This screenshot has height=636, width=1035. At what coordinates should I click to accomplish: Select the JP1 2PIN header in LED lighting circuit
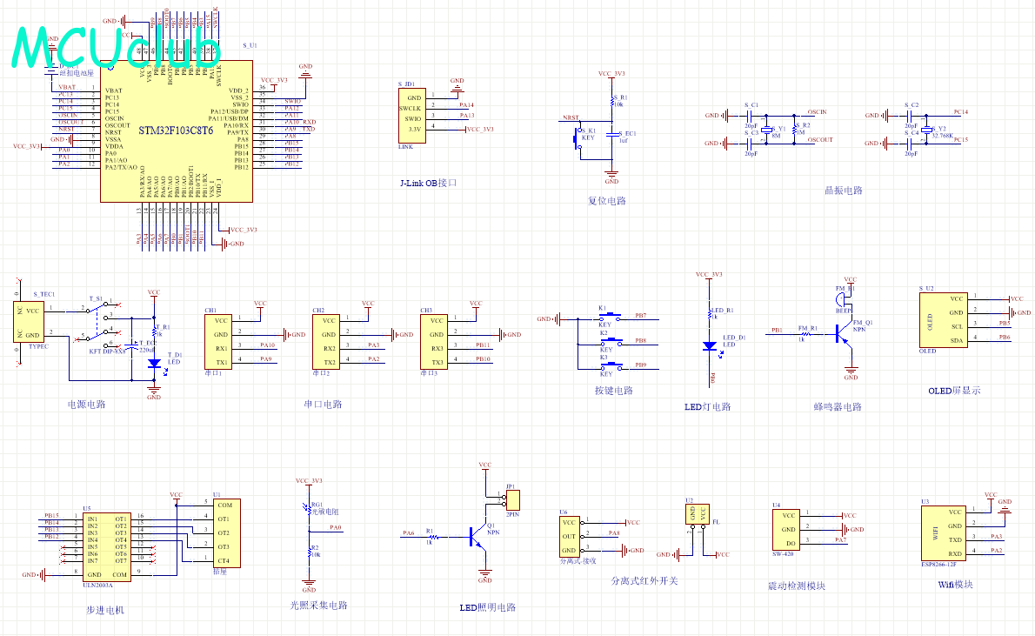coord(512,499)
